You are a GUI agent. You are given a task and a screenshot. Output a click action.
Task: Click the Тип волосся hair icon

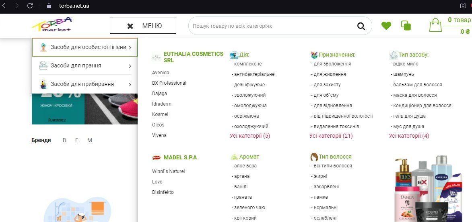pos(314,157)
